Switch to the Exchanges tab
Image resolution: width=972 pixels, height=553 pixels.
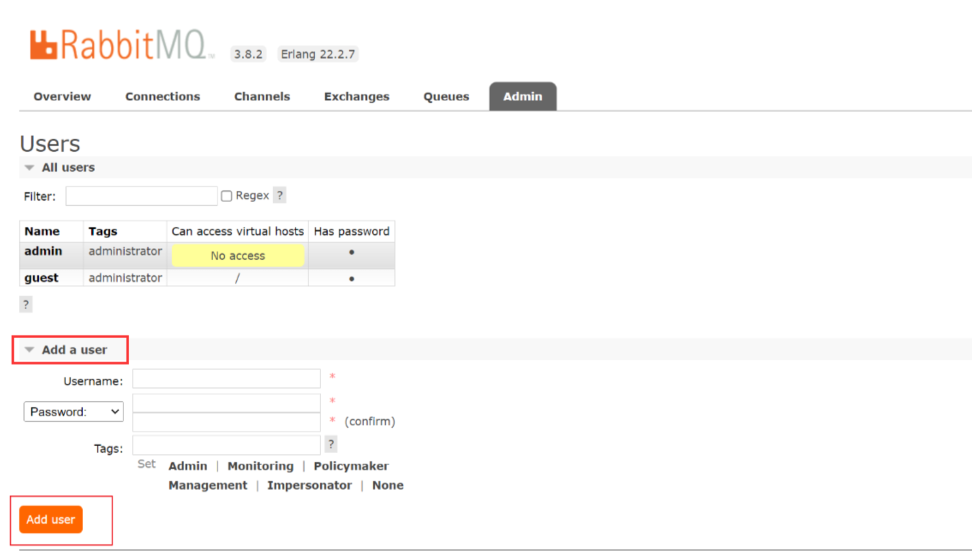356,96
